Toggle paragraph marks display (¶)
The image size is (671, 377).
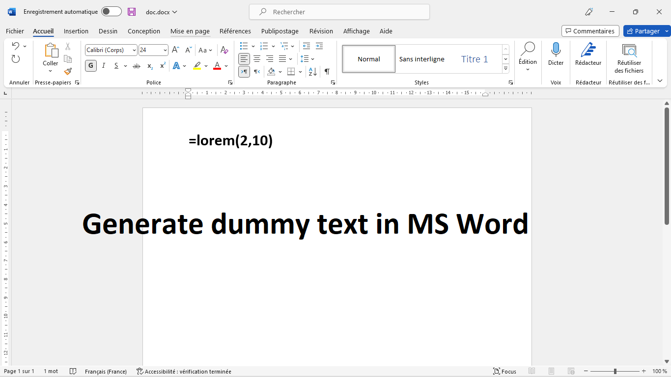tap(327, 72)
